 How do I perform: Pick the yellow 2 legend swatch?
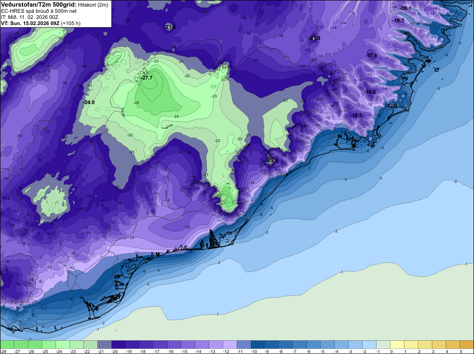pos(425,345)
